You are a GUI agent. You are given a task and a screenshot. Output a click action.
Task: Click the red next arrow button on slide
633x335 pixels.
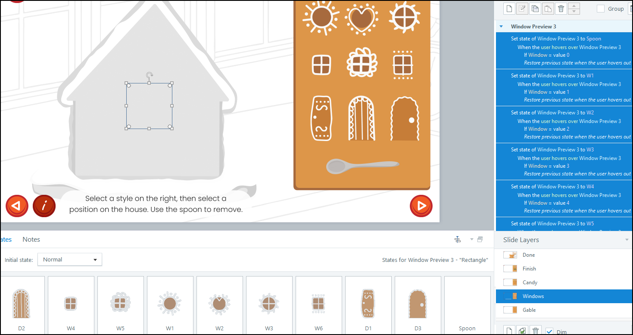click(x=421, y=206)
